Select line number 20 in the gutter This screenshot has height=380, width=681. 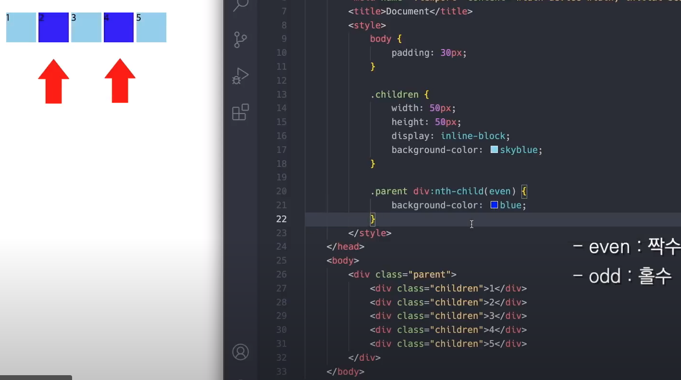point(281,191)
